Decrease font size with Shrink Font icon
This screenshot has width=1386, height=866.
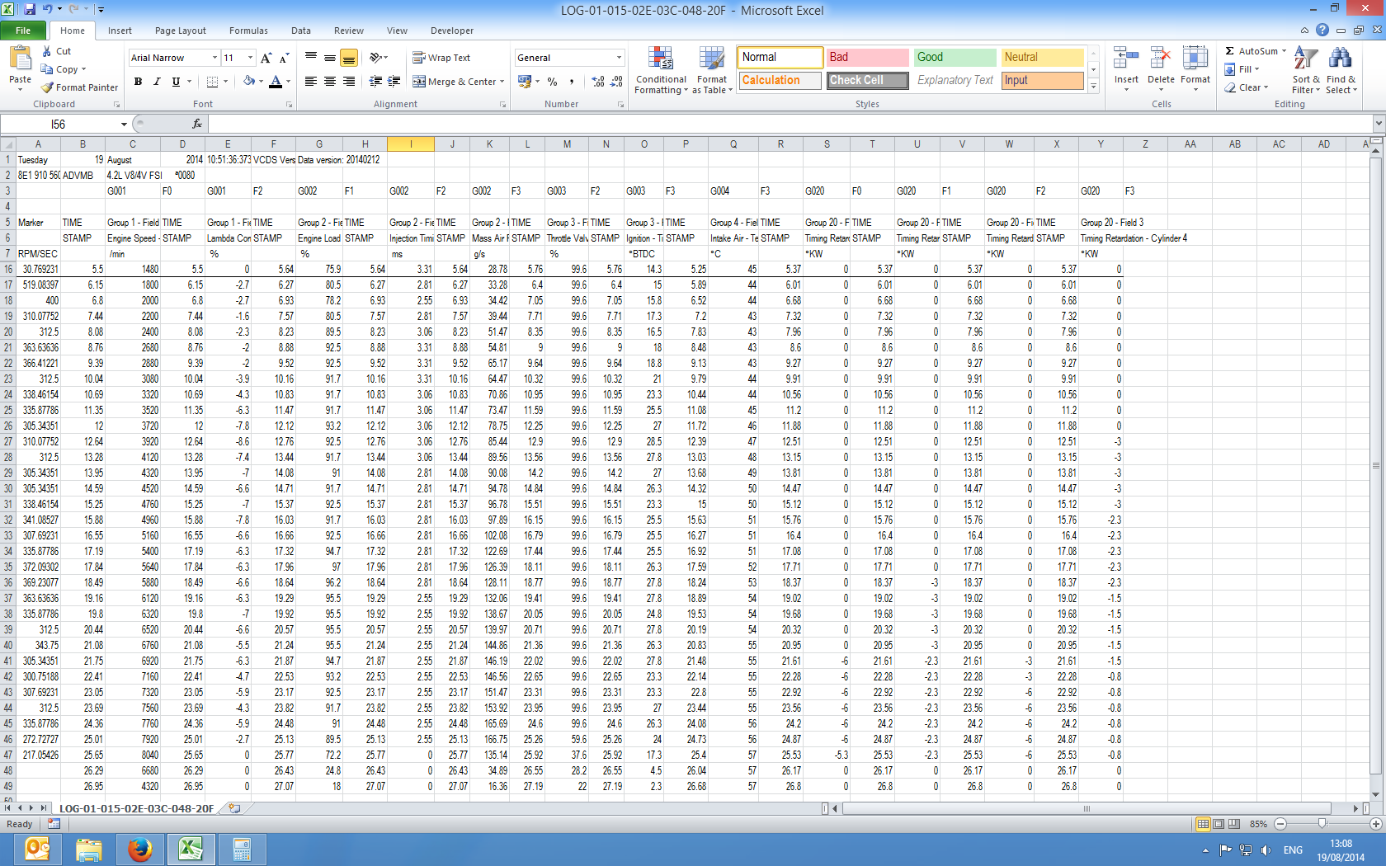(284, 58)
